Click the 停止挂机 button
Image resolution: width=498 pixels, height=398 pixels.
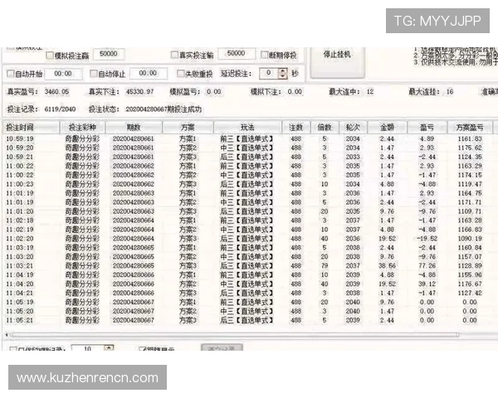click(x=337, y=63)
